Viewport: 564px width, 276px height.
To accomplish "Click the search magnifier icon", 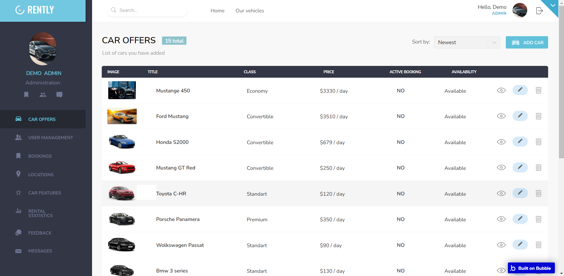I will point(114,10).
